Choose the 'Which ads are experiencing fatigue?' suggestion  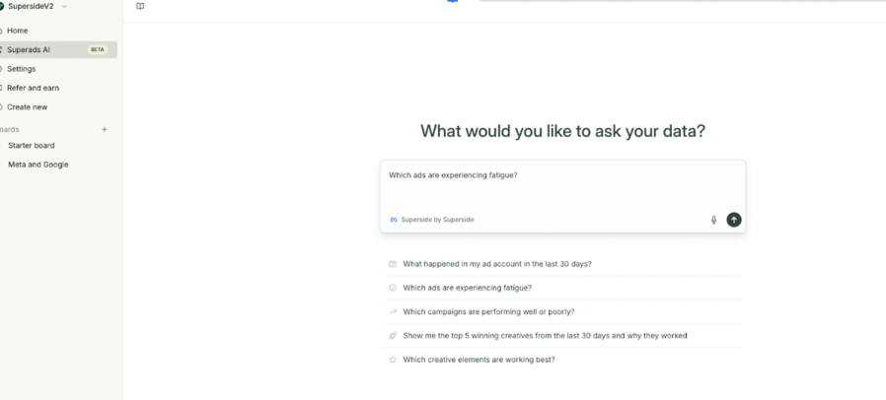[467, 288]
